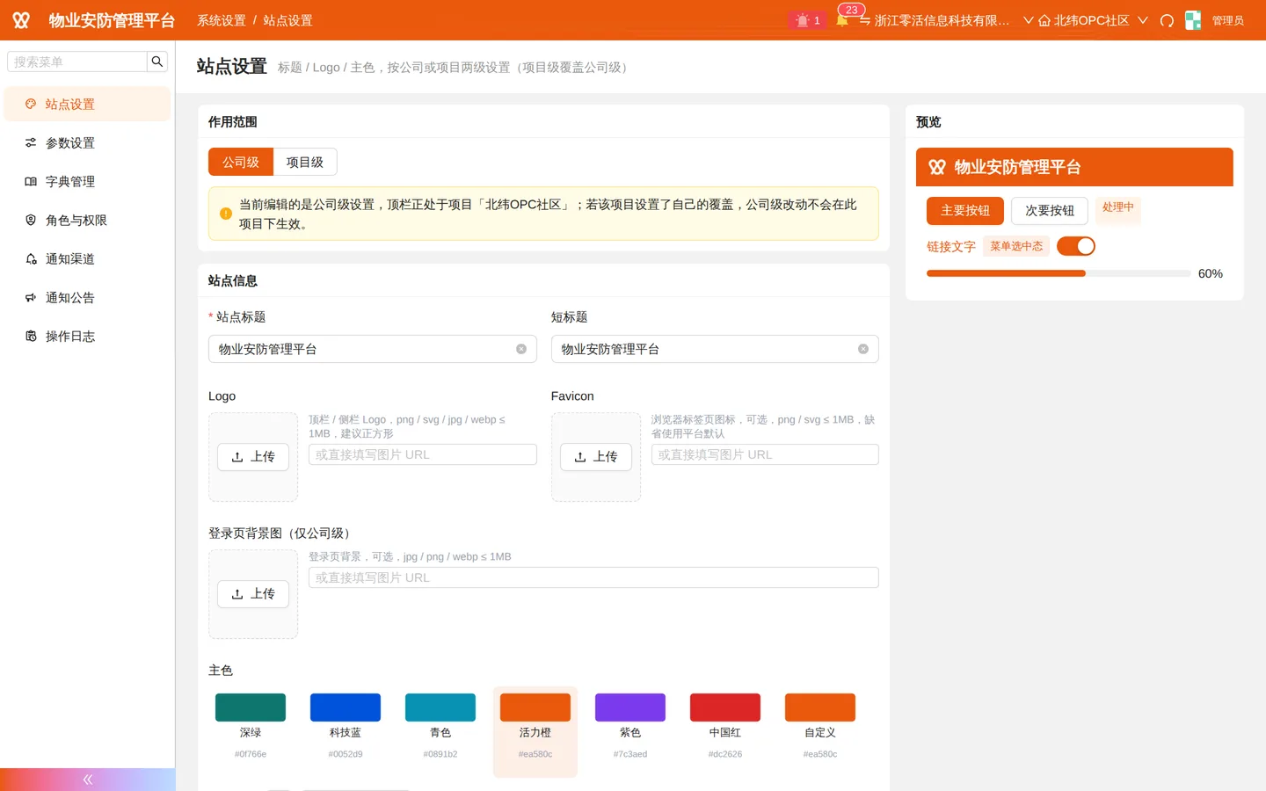Click into the 站点标题 input field
Screen dimensions: 1266x791
pyautogui.click(x=373, y=349)
